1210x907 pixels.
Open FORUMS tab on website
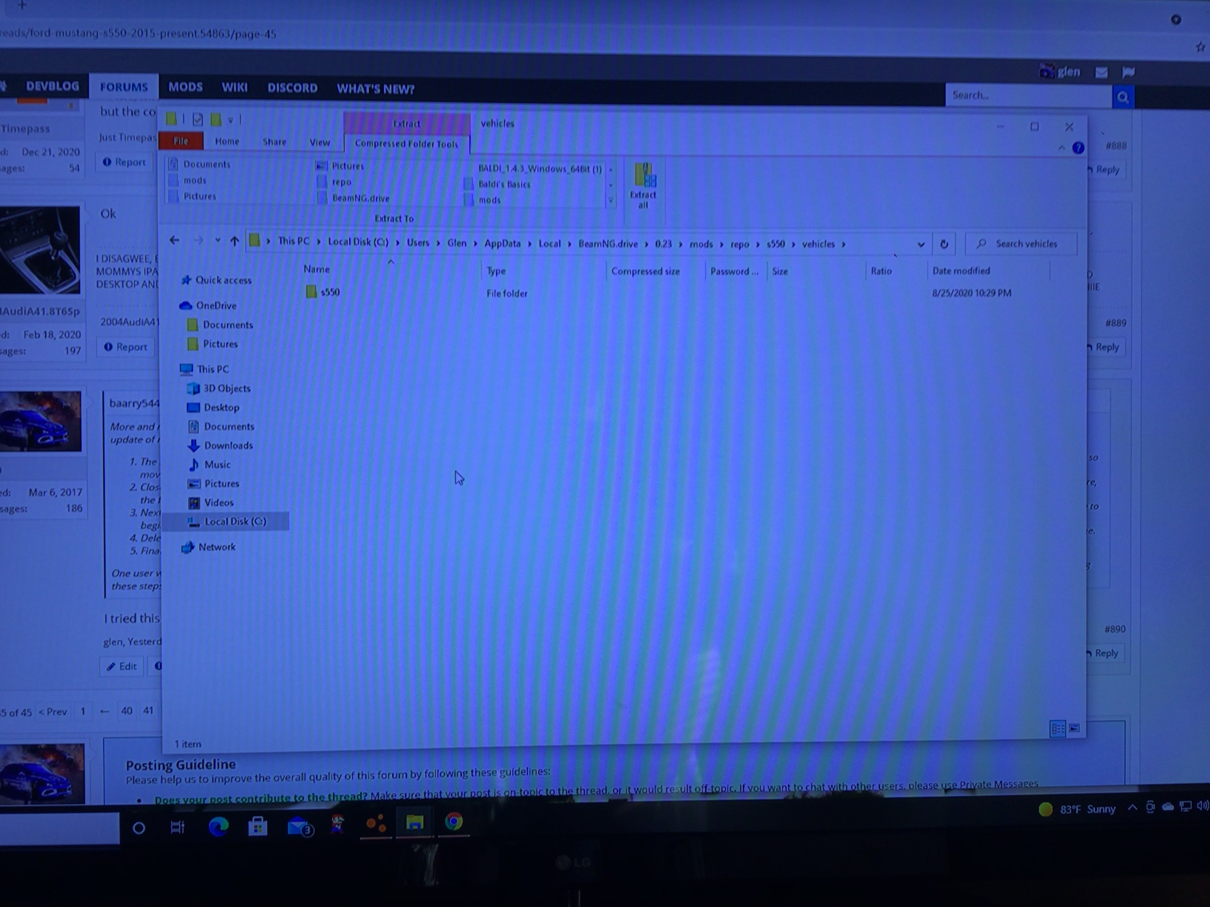pos(123,87)
